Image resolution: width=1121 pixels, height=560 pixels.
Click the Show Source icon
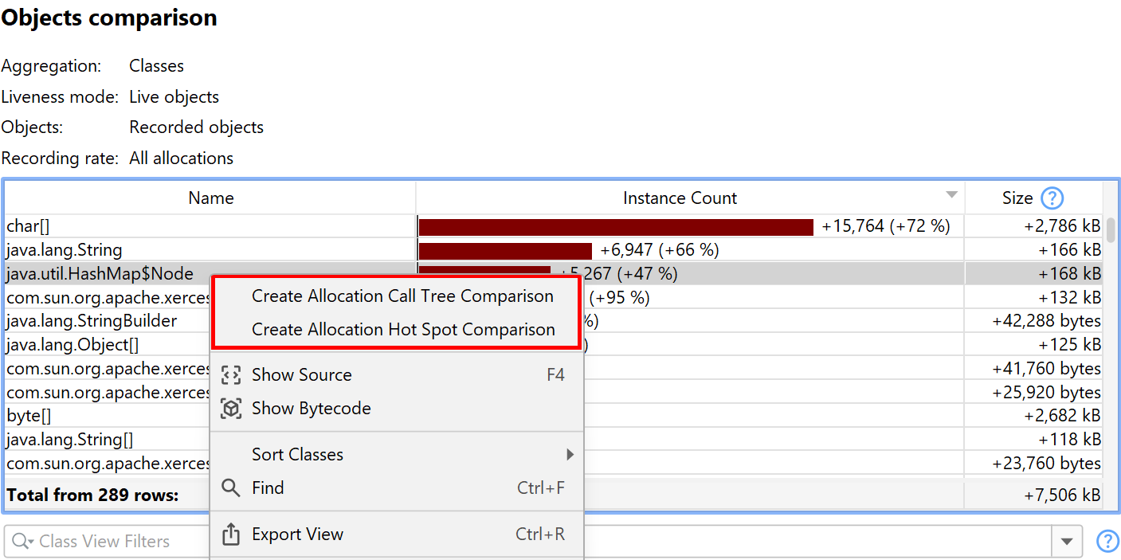point(231,375)
